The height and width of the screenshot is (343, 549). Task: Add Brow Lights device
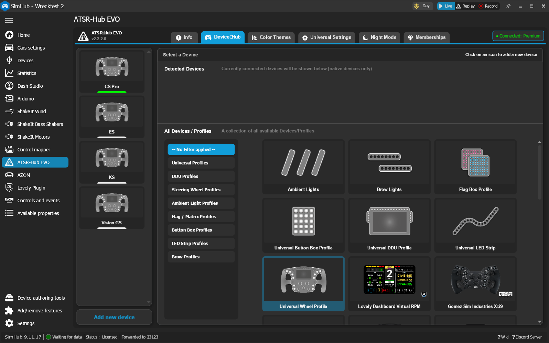[389, 167]
